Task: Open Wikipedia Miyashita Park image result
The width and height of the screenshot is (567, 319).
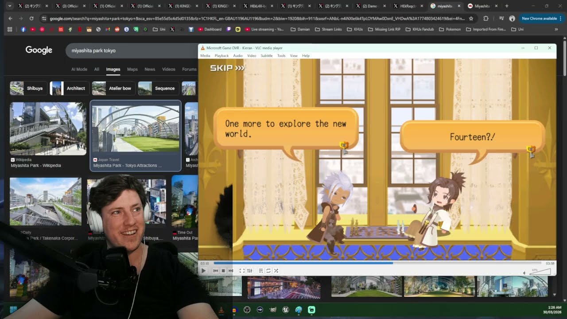Action: pos(48,128)
